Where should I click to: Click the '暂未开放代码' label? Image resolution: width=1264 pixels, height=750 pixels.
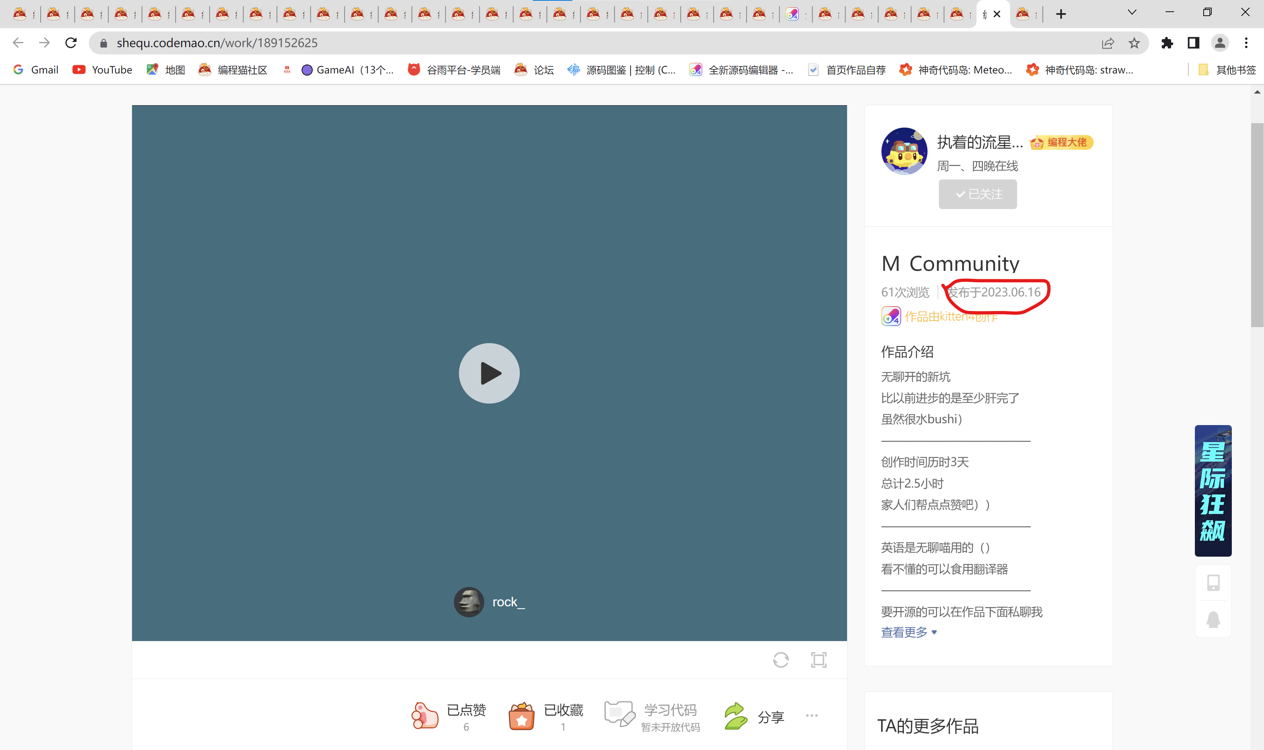[670, 727]
